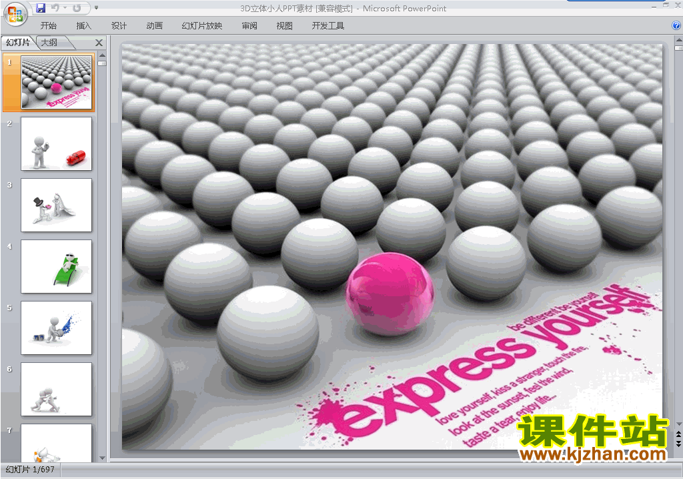Click the pink sphere on the slide
683x479 pixels.
[x=390, y=294]
